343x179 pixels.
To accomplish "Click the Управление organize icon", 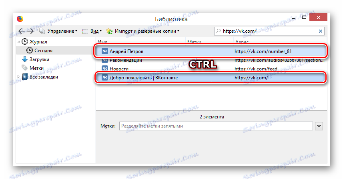I will (42, 31).
